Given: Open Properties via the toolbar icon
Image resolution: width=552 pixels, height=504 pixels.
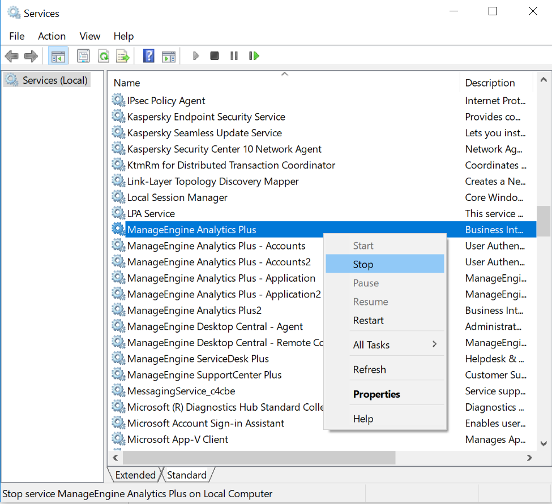Looking at the screenshot, I should pos(83,56).
